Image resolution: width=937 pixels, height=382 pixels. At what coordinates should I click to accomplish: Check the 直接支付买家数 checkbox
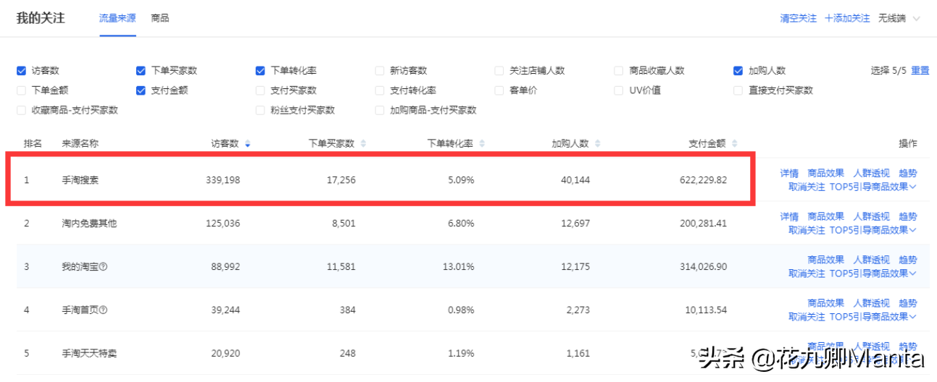[738, 90]
